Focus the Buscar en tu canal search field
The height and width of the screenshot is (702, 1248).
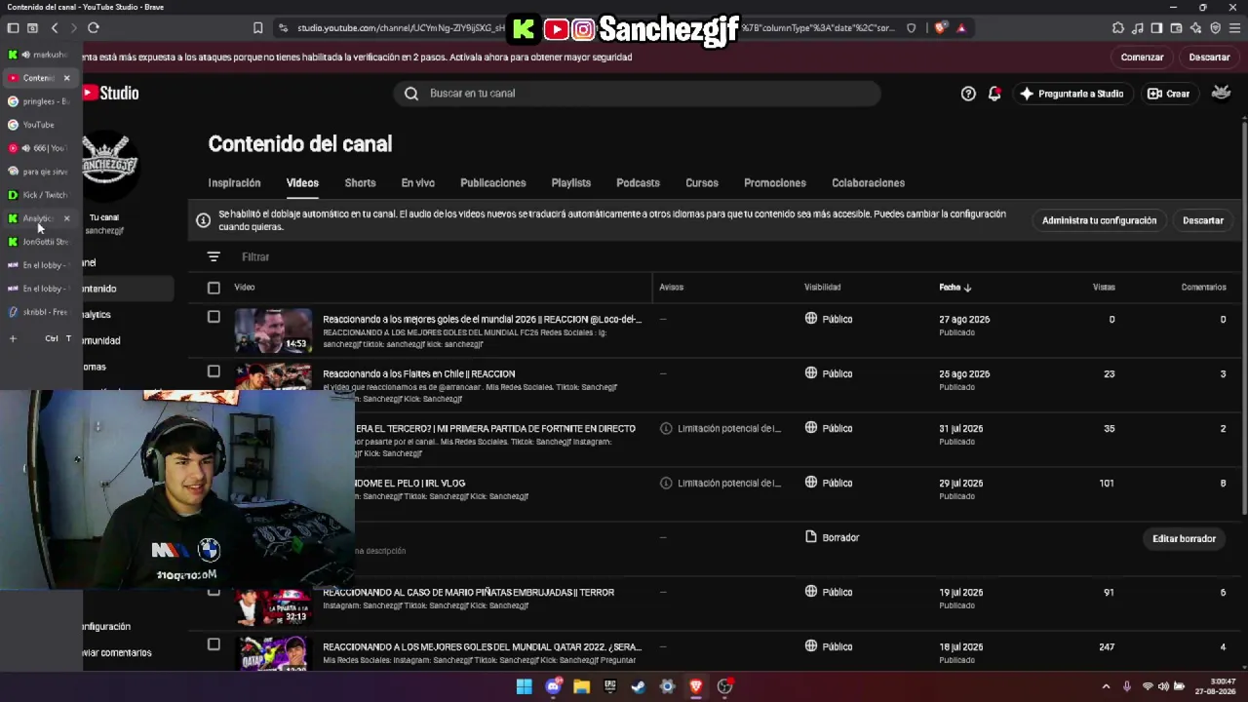(x=638, y=94)
